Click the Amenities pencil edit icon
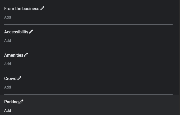The image size is (180, 115). [26, 55]
